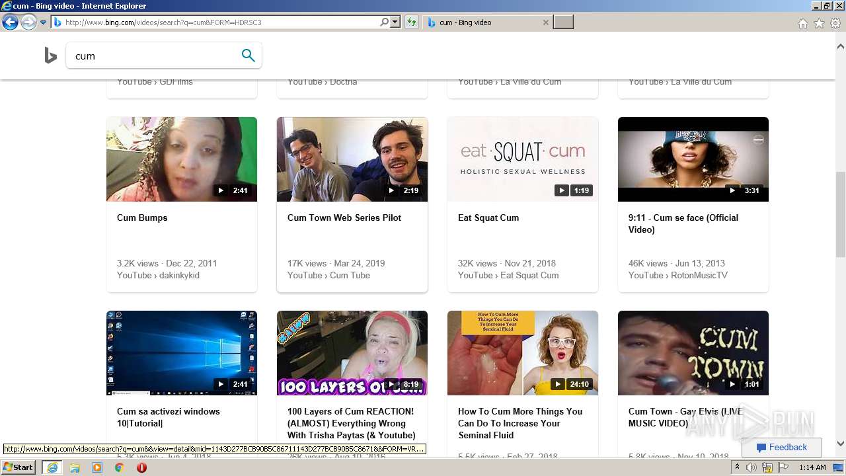
Task: Click the Internet Explorer back button
Action: (x=10, y=22)
